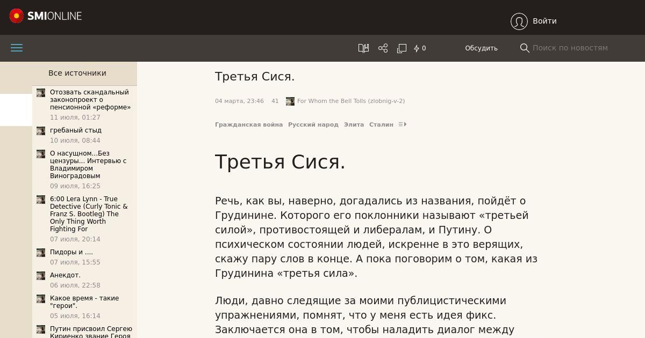Click the search magnifier icon
The height and width of the screenshot is (338, 645).
525,48
